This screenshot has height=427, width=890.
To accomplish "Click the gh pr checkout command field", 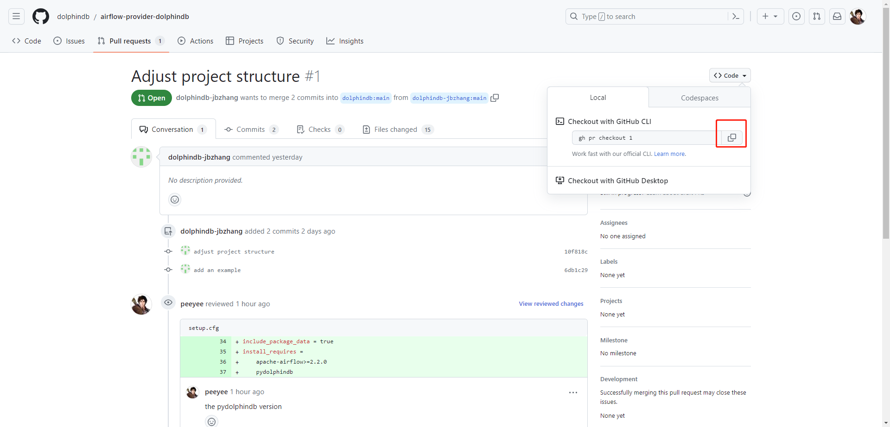I will pos(647,138).
